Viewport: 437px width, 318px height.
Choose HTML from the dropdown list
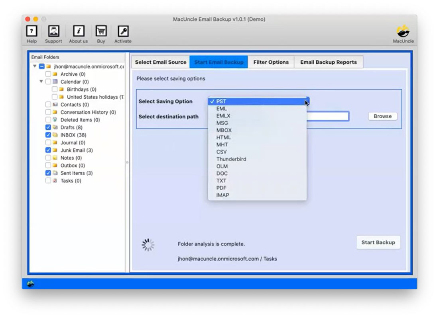coord(257,137)
